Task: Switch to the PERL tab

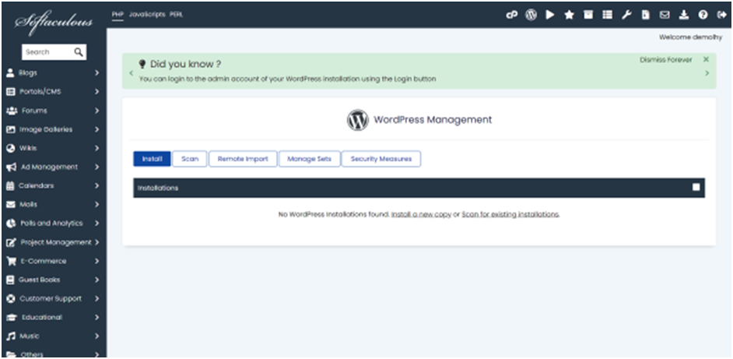Action: [176, 14]
